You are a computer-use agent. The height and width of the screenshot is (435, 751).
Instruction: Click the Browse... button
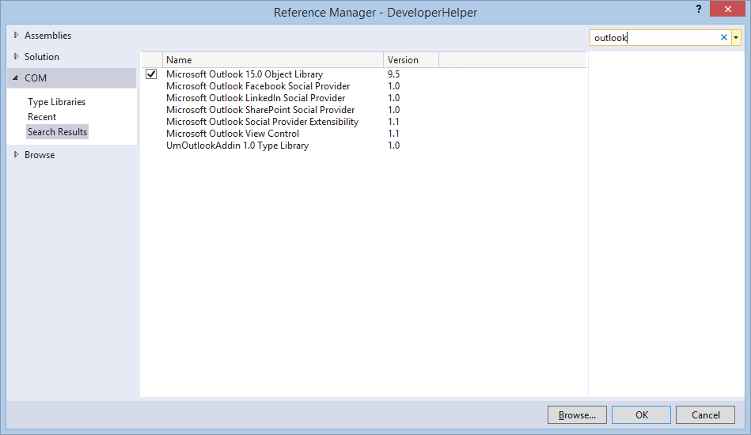click(x=577, y=415)
